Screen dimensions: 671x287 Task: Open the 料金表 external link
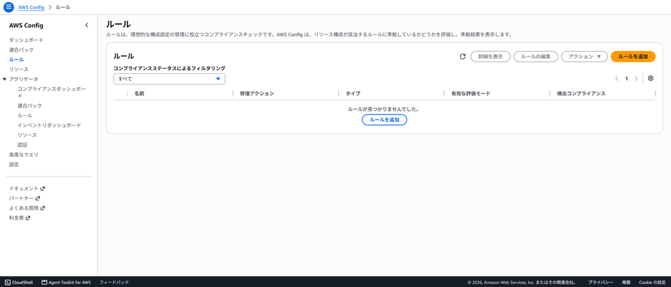(20, 218)
